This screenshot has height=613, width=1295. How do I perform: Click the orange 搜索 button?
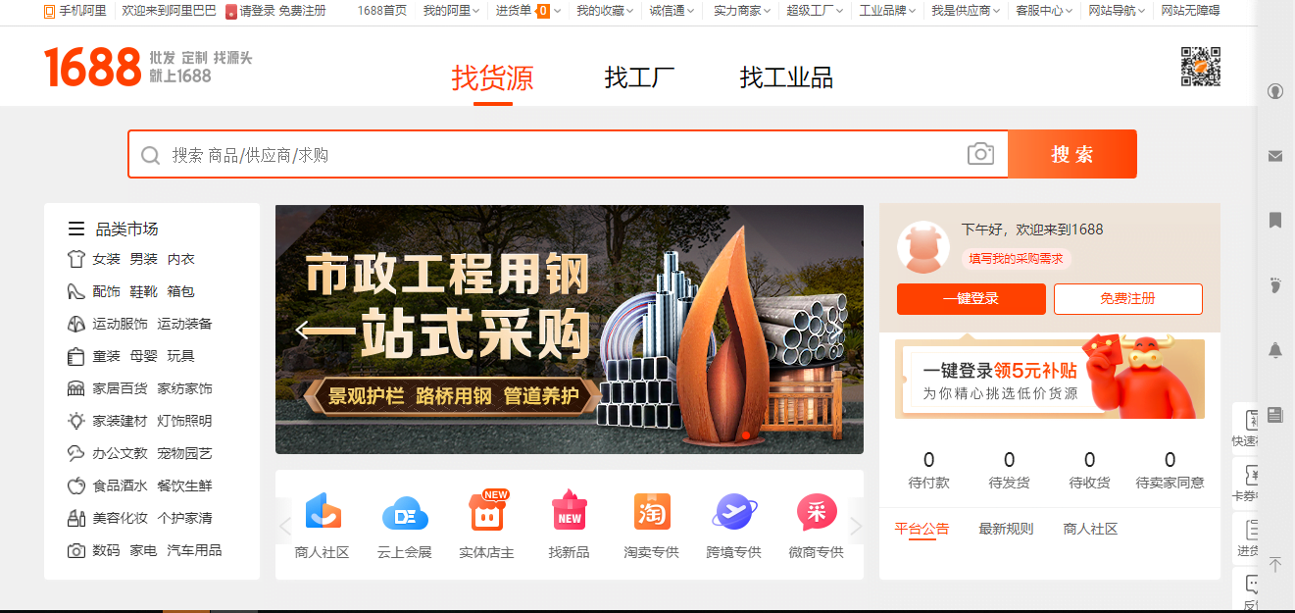coord(1072,154)
